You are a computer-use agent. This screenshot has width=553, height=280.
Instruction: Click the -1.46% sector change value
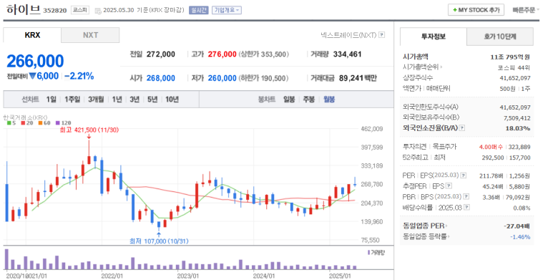(x=520, y=237)
